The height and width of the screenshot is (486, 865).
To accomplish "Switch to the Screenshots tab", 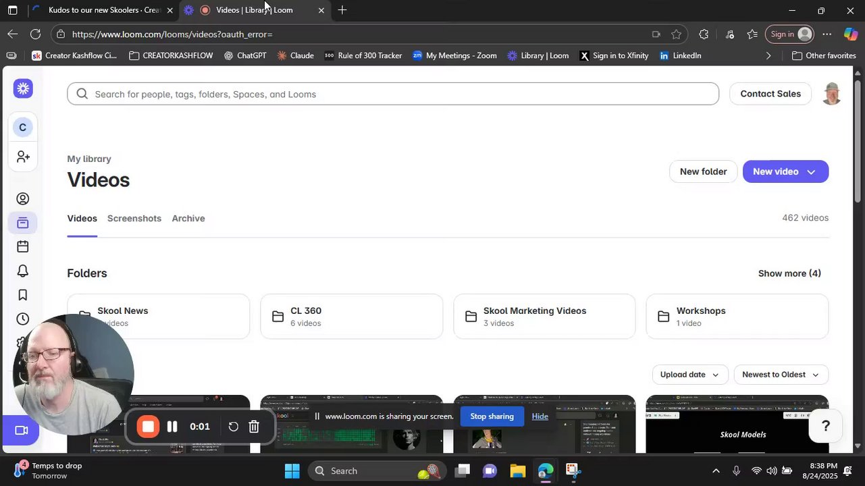I will (134, 219).
